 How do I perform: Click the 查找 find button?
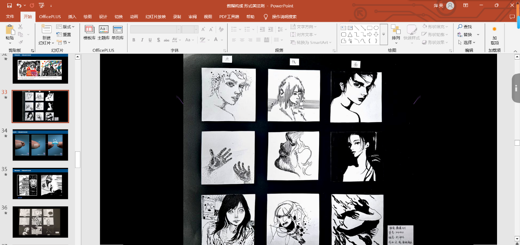point(465,27)
